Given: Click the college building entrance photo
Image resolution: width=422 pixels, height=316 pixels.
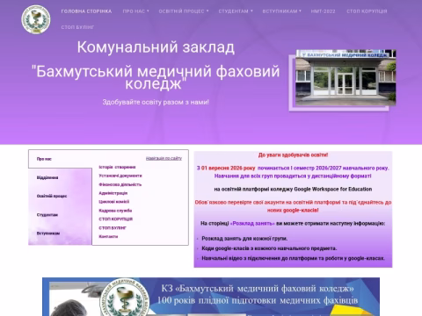Looking at the screenshot, I should coord(346,77).
